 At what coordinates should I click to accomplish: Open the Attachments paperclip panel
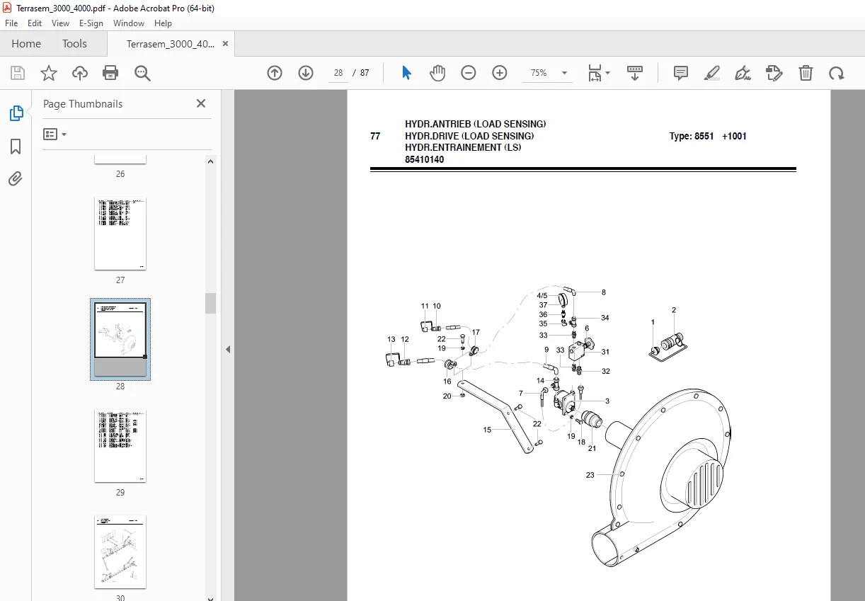pyautogui.click(x=16, y=178)
